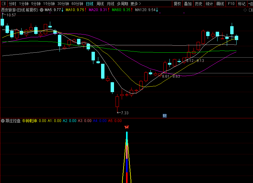Click the +自 add-to-watchlist button
Viewport: 253px width, 183px height.
[251, 4]
